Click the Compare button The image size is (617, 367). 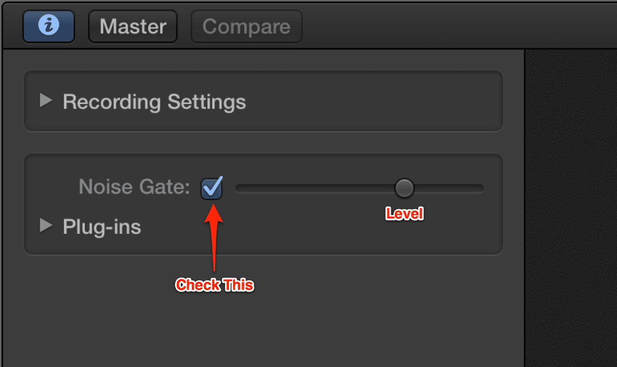click(246, 26)
